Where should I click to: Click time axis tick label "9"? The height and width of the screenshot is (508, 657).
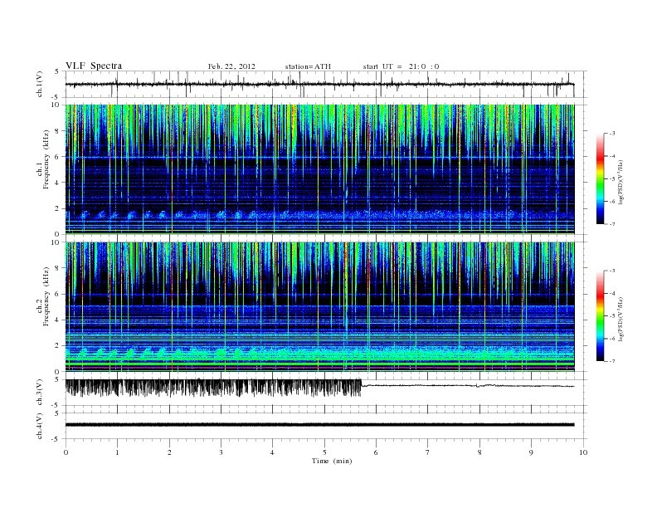click(531, 452)
